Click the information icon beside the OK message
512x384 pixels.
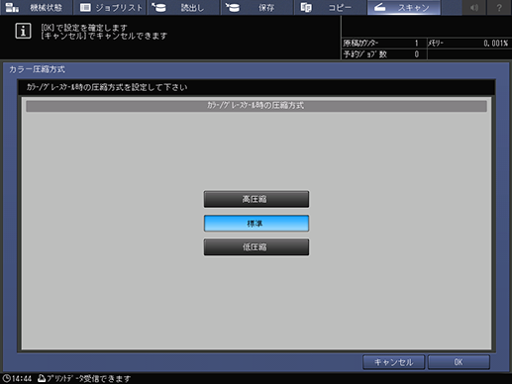point(23,31)
